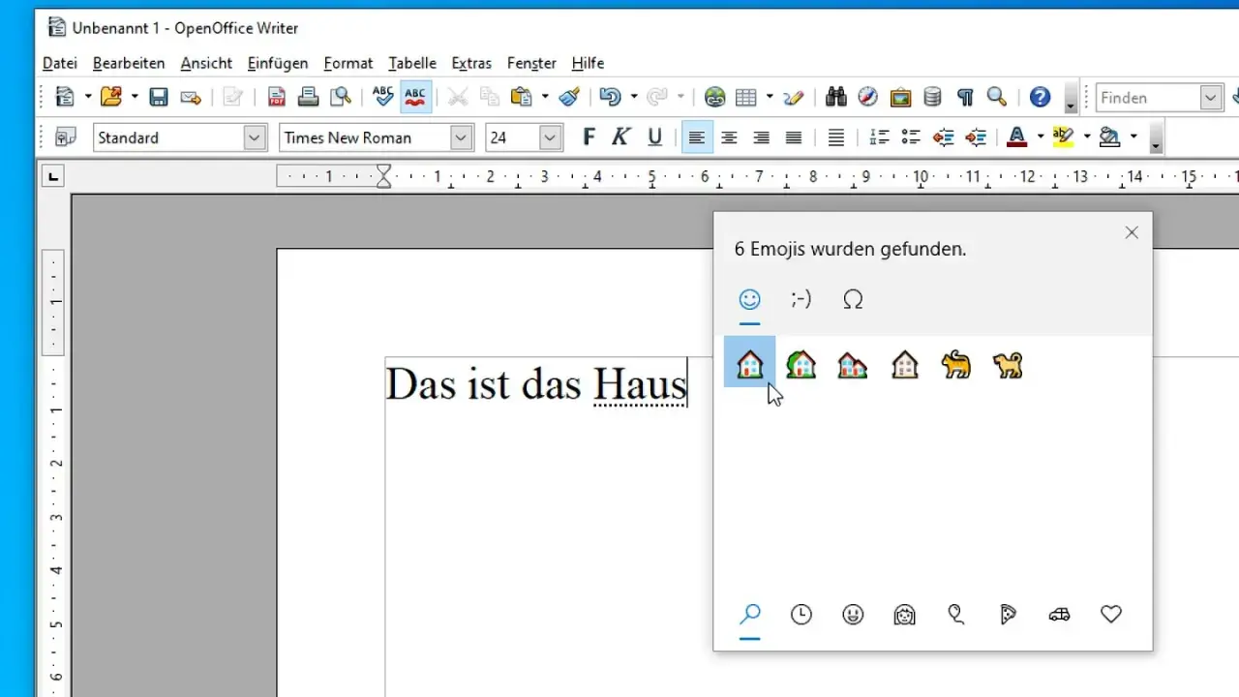Open the vehicles car category in emoji panel
The height and width of the screenshot is (697, 1239).
click(1059, 614)
